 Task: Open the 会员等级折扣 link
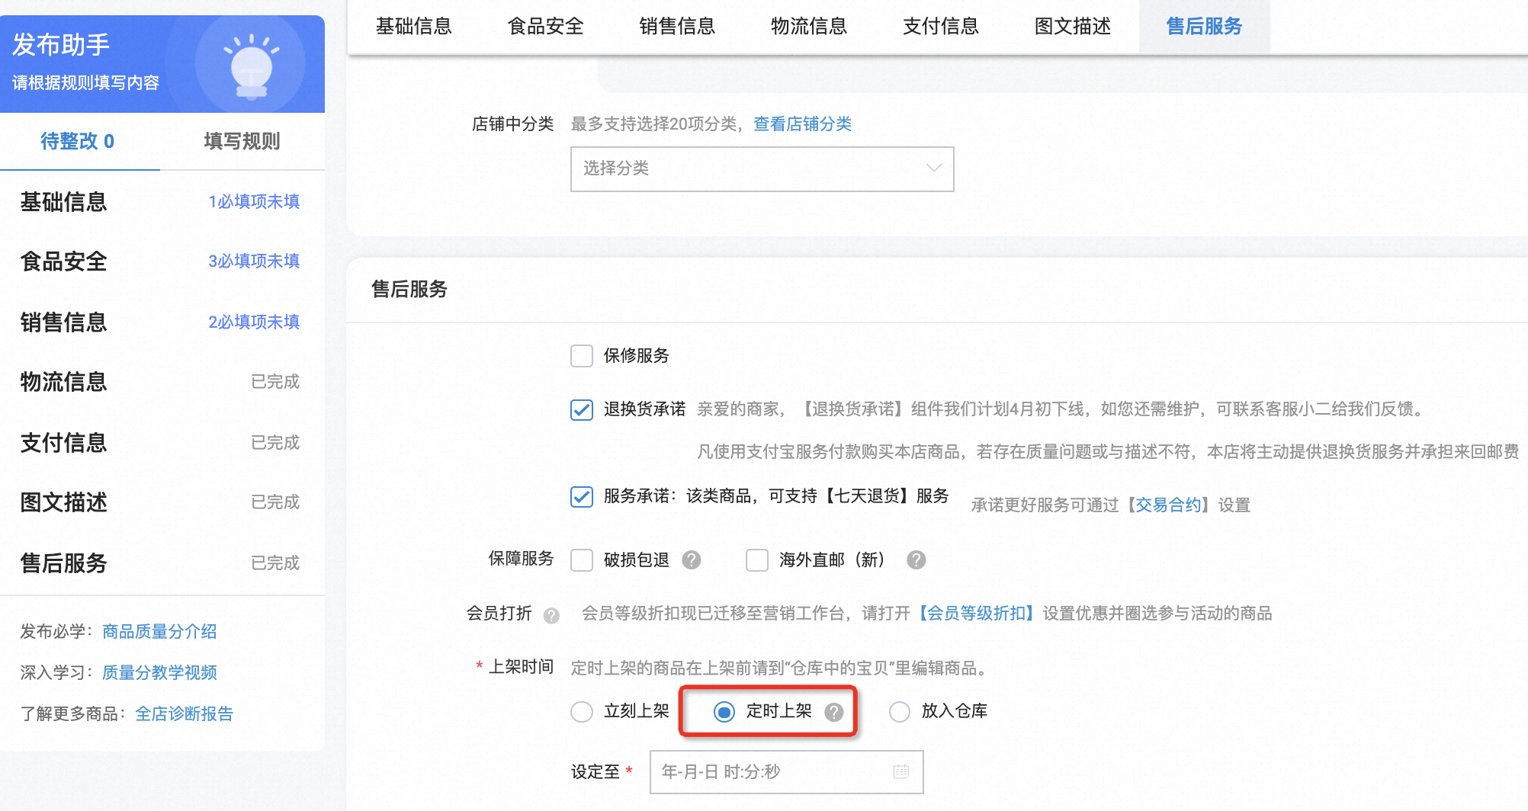point(976,614)
